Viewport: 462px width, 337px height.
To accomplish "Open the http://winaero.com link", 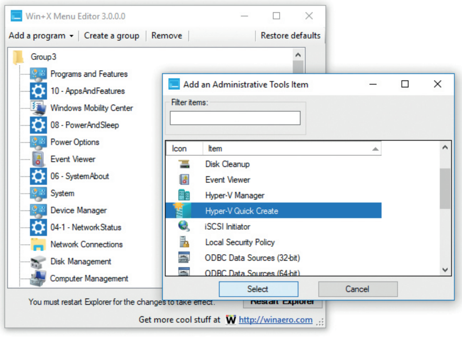I will pos(276,320).
